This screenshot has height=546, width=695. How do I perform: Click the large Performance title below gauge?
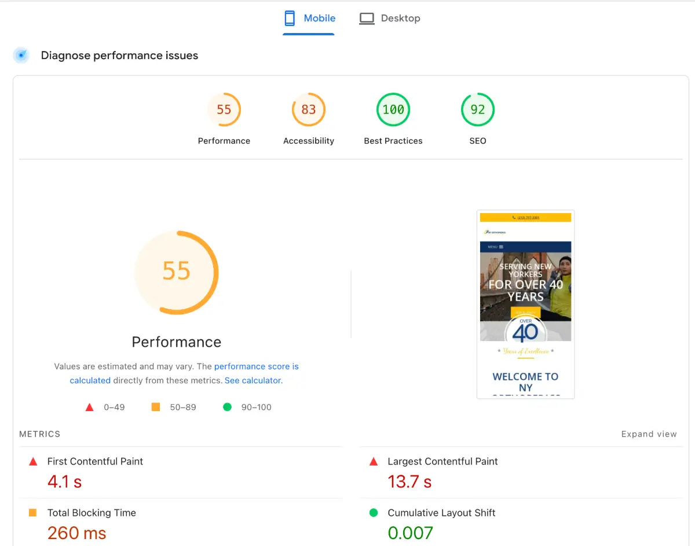(177, 342)
